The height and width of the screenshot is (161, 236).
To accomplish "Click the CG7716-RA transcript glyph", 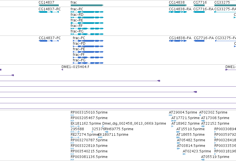I will pyautogui.click(x=199, y=12).
